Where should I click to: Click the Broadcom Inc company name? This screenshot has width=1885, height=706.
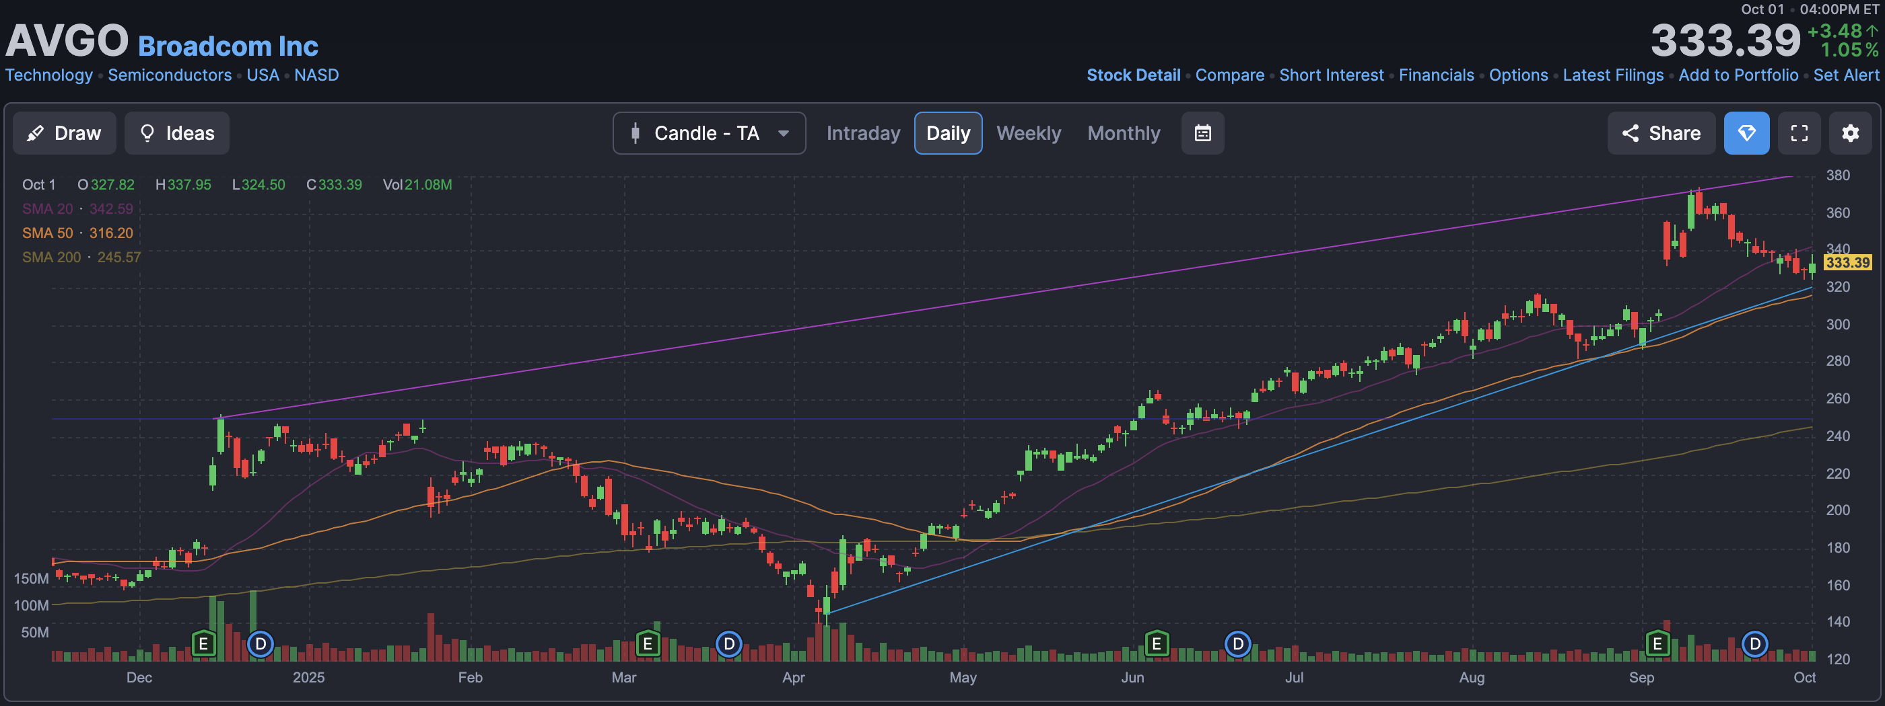click(228, 46)
